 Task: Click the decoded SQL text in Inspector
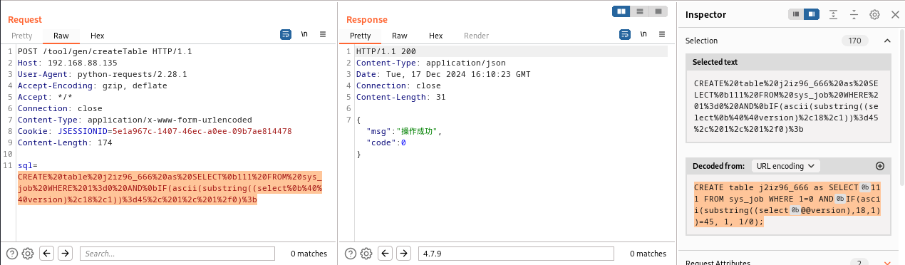(788, 204)
